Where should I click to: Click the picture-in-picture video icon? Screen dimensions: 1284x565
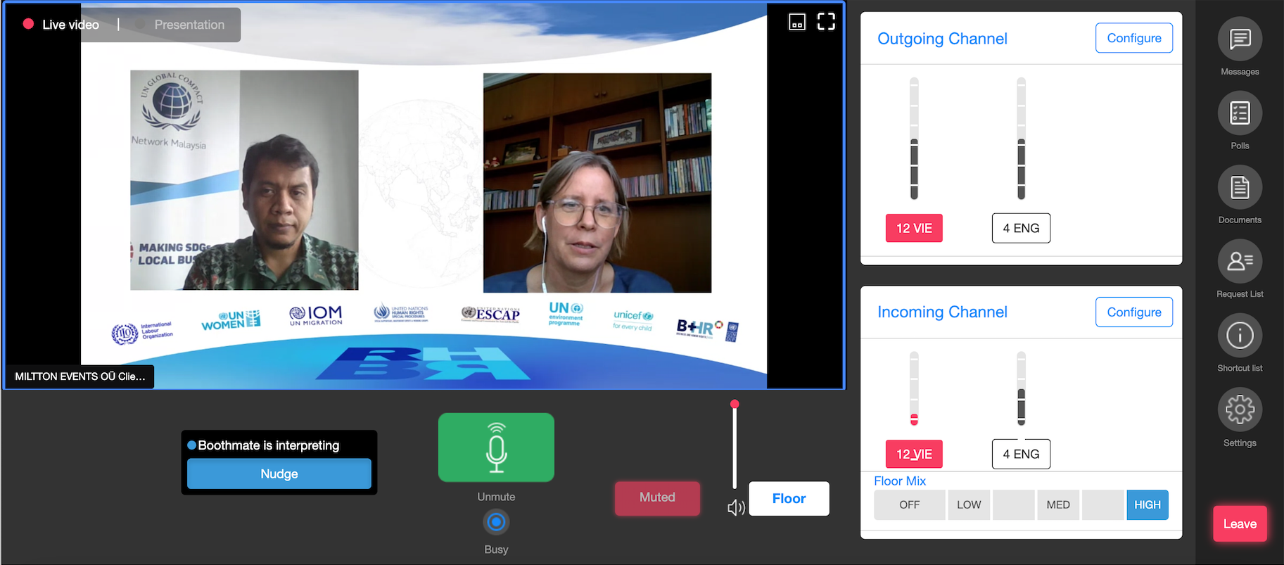796,23
